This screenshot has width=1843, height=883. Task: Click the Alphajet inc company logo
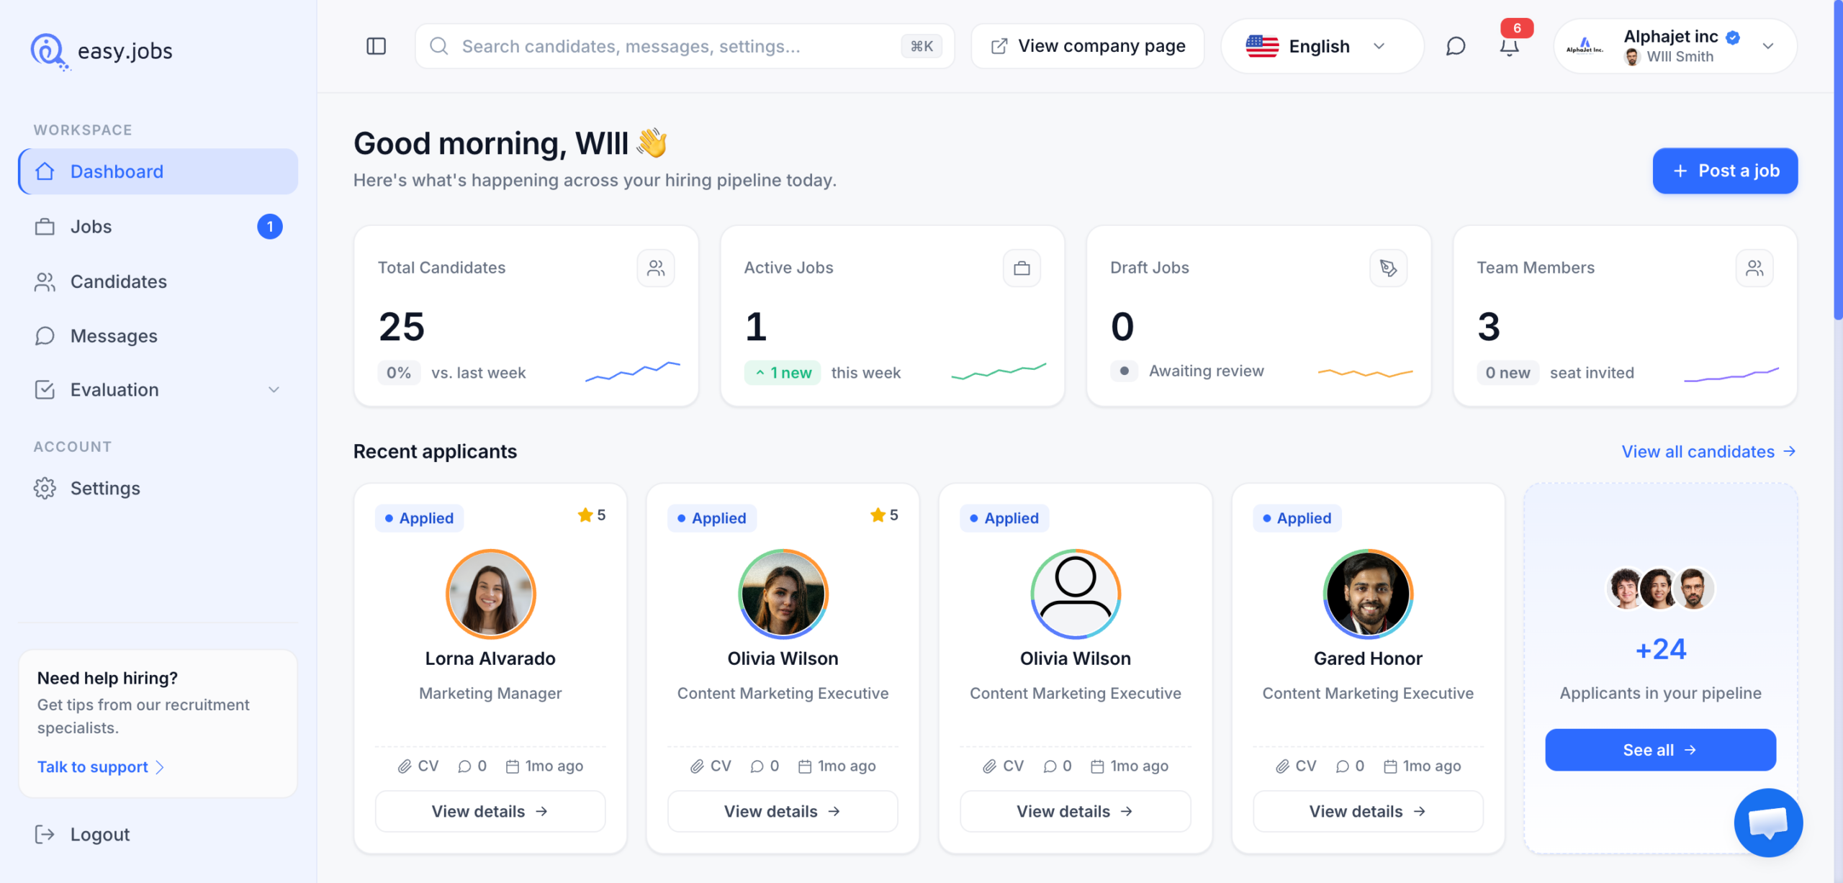(1585, 46)
